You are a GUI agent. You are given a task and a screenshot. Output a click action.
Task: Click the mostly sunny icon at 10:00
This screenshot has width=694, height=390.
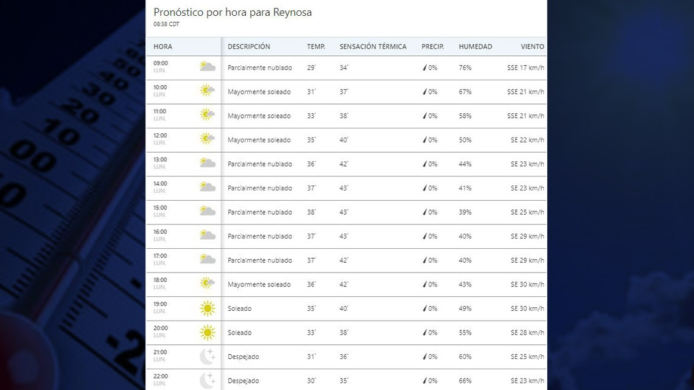[208, 91]
